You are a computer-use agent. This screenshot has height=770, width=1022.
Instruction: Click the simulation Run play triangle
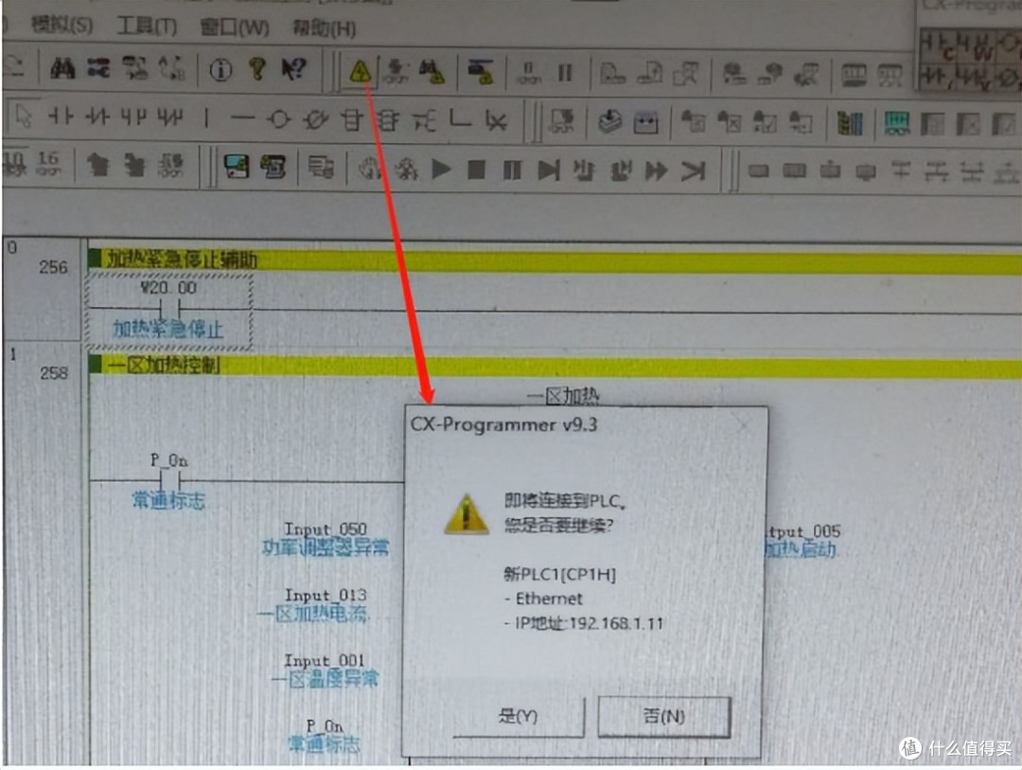pyautogui.click(x=441, y=170)
